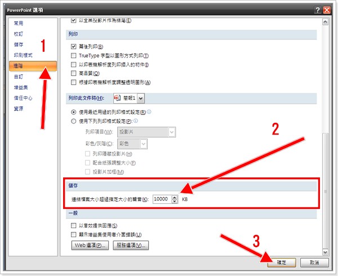Image resolution: width=338 pixels, height=276 pixels.
Task: Click the 列印此文件時(H) label
Action: coord(86,98)
